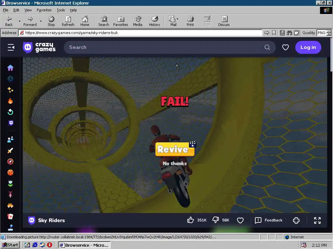Open the Favorites pane in toolbar

[x=121, y=21]
